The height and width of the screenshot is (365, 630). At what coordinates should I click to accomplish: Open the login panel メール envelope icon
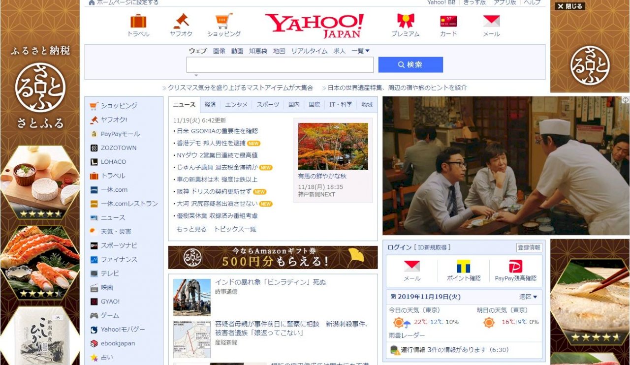pos(412,266)
